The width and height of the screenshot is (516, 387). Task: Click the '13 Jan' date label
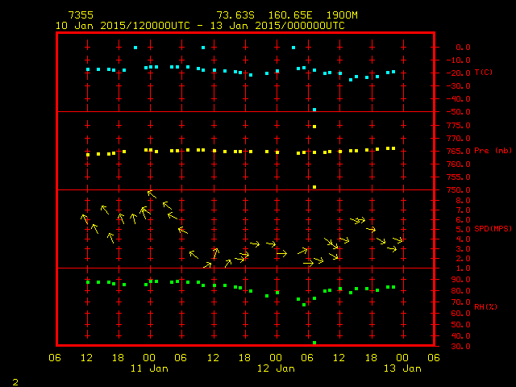pos(402,368)
